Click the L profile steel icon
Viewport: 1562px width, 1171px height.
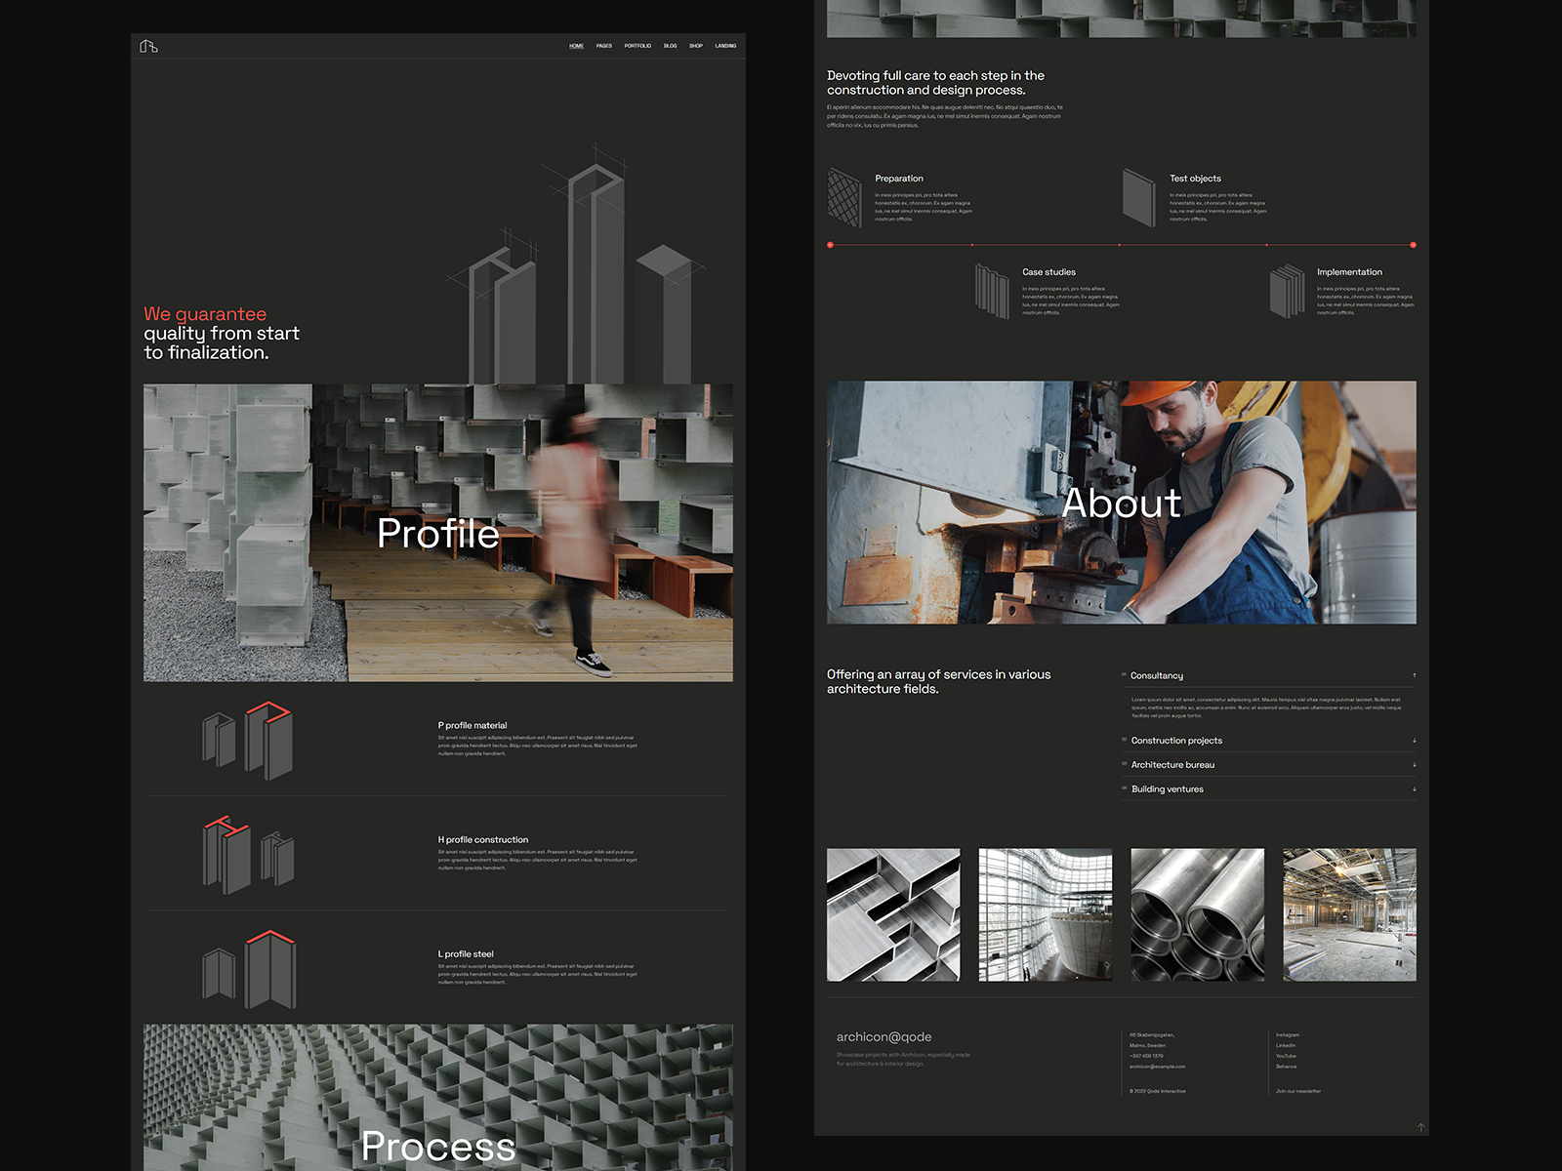pyautogui.click(x=248, y=969)
